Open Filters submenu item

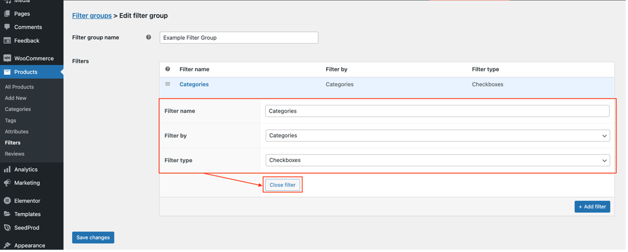coord(13,143)
